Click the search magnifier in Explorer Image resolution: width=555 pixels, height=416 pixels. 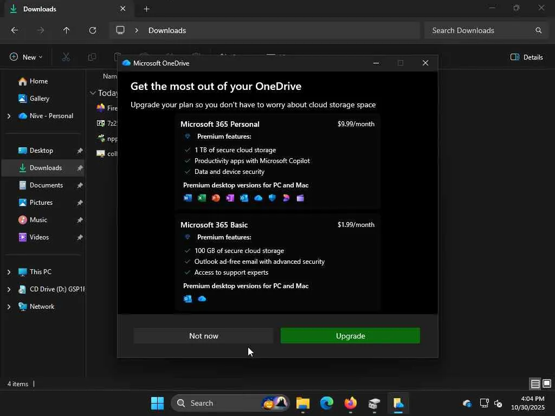[538, 30]
